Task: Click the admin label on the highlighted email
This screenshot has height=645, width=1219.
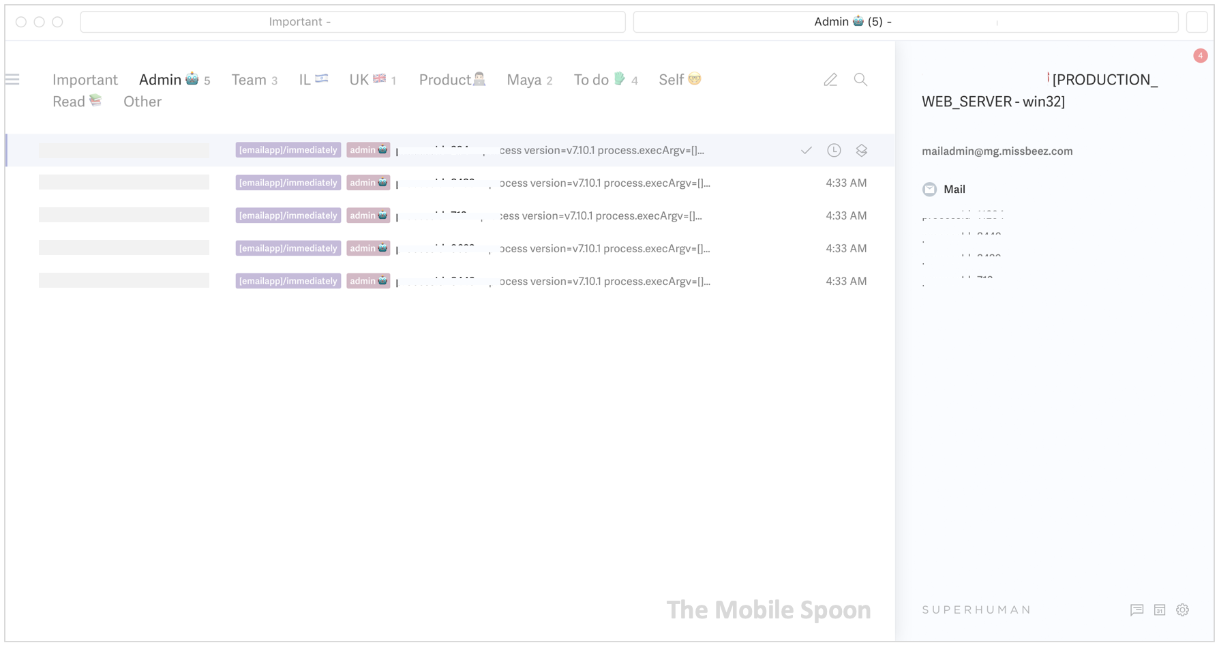Action: (368, 150)
